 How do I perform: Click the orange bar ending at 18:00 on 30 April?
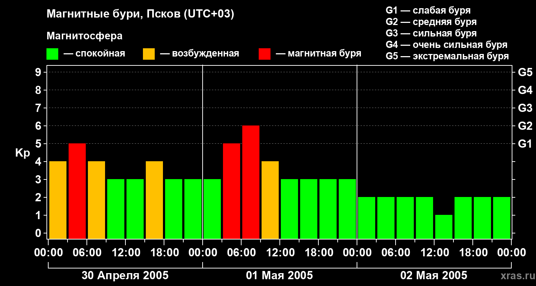[154, 200]
